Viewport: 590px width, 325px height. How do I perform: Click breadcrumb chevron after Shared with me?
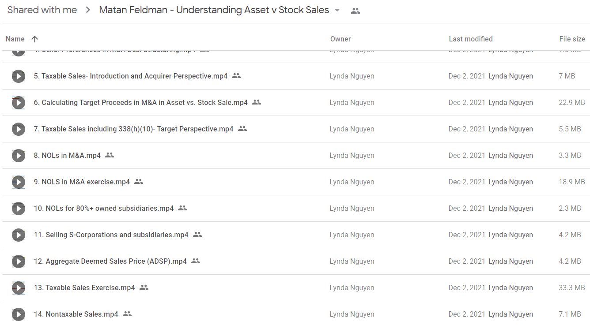[88, 10]
